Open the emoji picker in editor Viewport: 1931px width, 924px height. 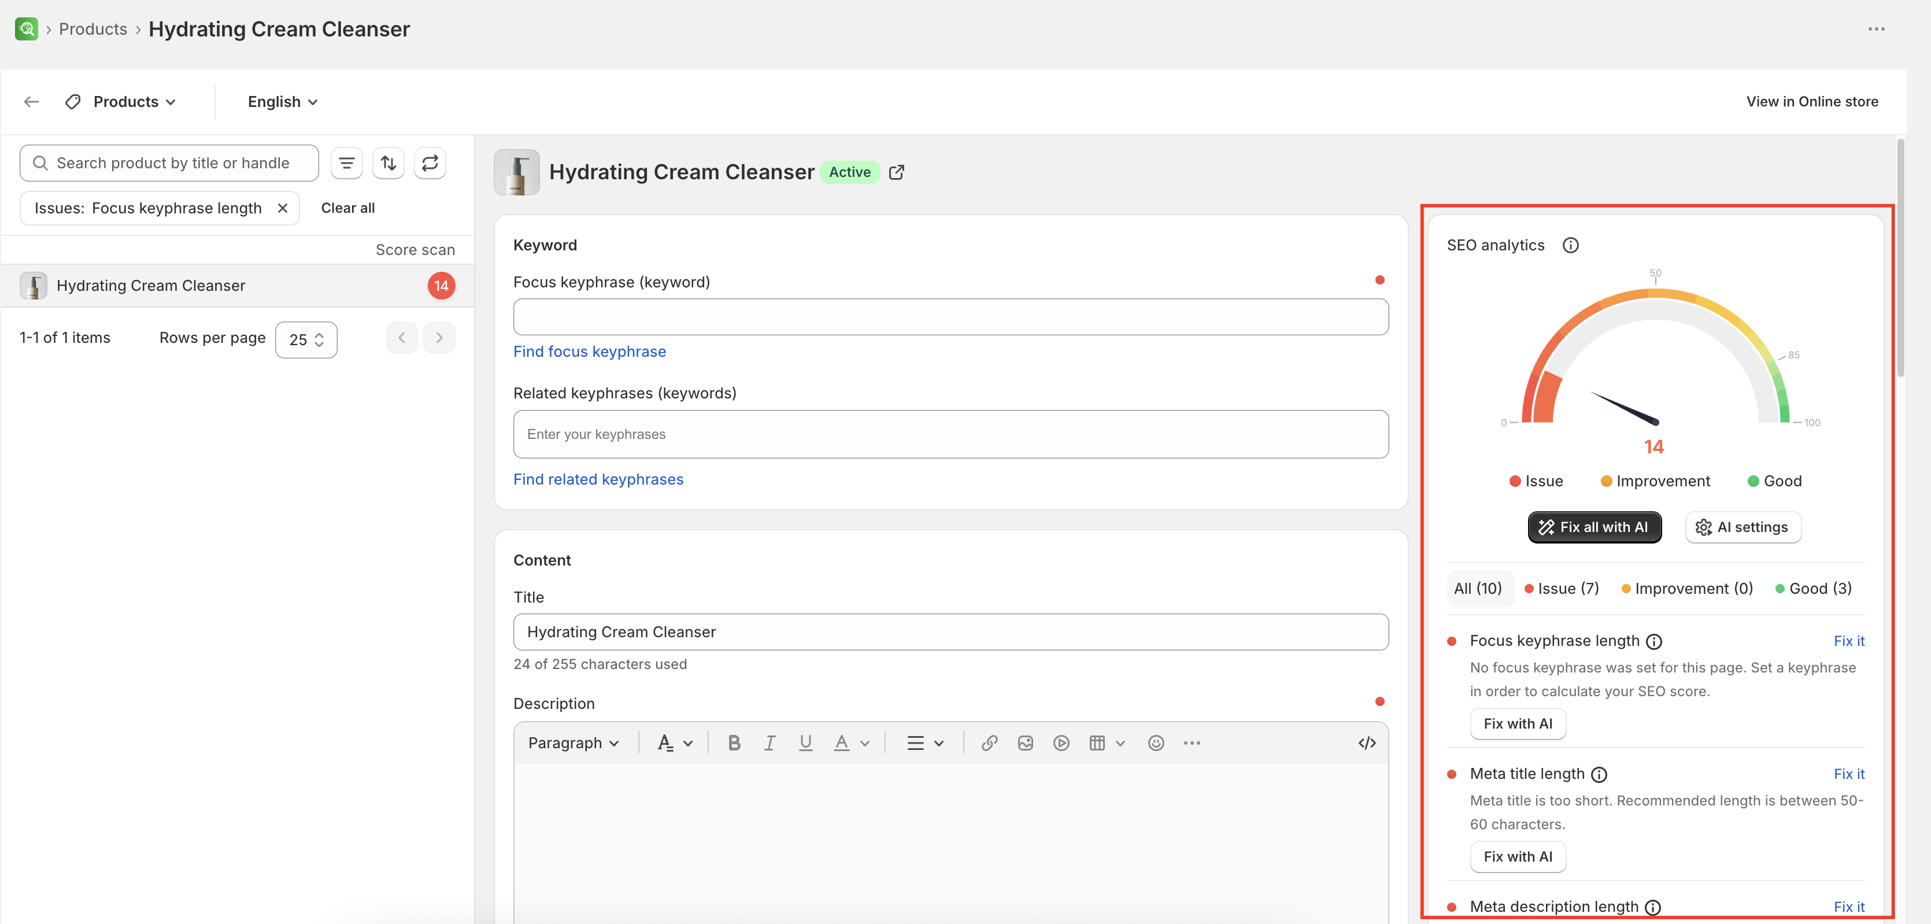pos(1156,742)
